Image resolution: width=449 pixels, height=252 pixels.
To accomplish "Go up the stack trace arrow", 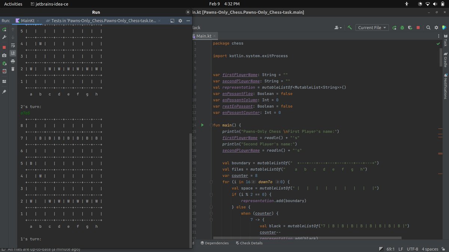I will [x=13, y=29].
